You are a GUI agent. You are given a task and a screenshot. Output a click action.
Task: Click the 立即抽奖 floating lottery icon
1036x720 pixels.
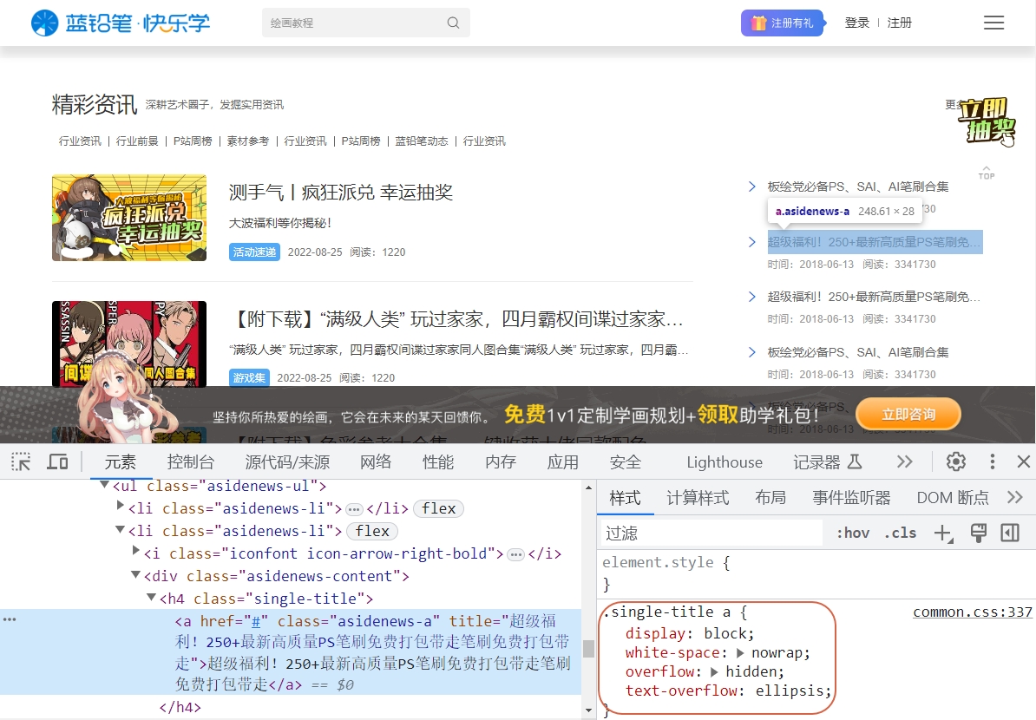point(987,121)
